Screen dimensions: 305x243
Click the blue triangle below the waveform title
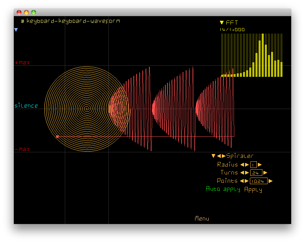pos(16,30)
